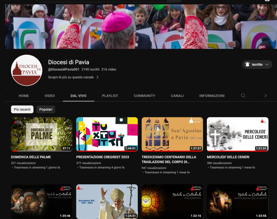Open the VIDEO tab
Screen dimensions: 277x219
50,96
